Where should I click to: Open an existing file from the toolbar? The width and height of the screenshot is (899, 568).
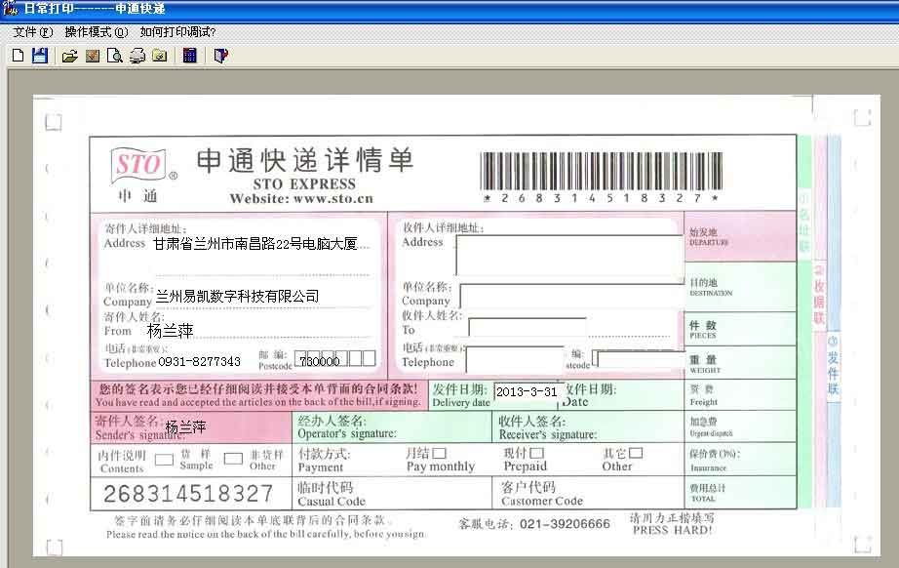(68, 56)
